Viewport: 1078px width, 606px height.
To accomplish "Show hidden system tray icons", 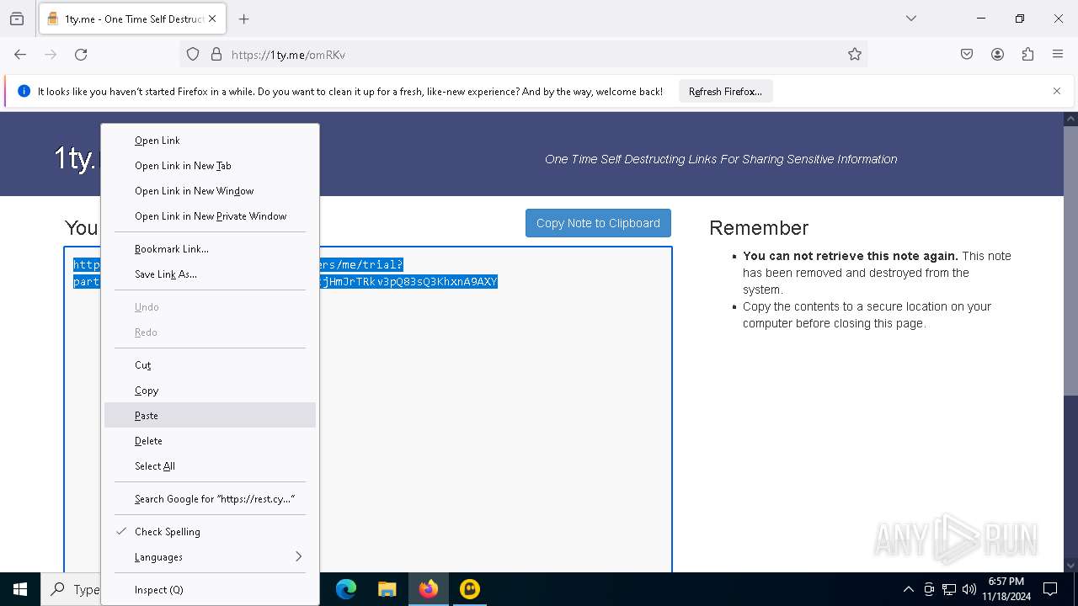I will [908, 589].
